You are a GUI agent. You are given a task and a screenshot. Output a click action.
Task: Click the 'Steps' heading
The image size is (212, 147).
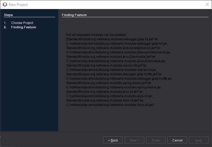click(x=9, y=15)
